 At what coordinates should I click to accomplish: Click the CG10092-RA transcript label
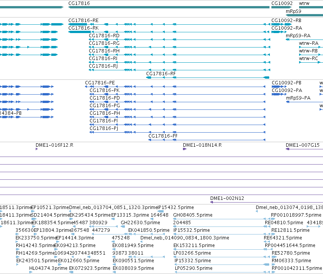(x=287, y=28)
